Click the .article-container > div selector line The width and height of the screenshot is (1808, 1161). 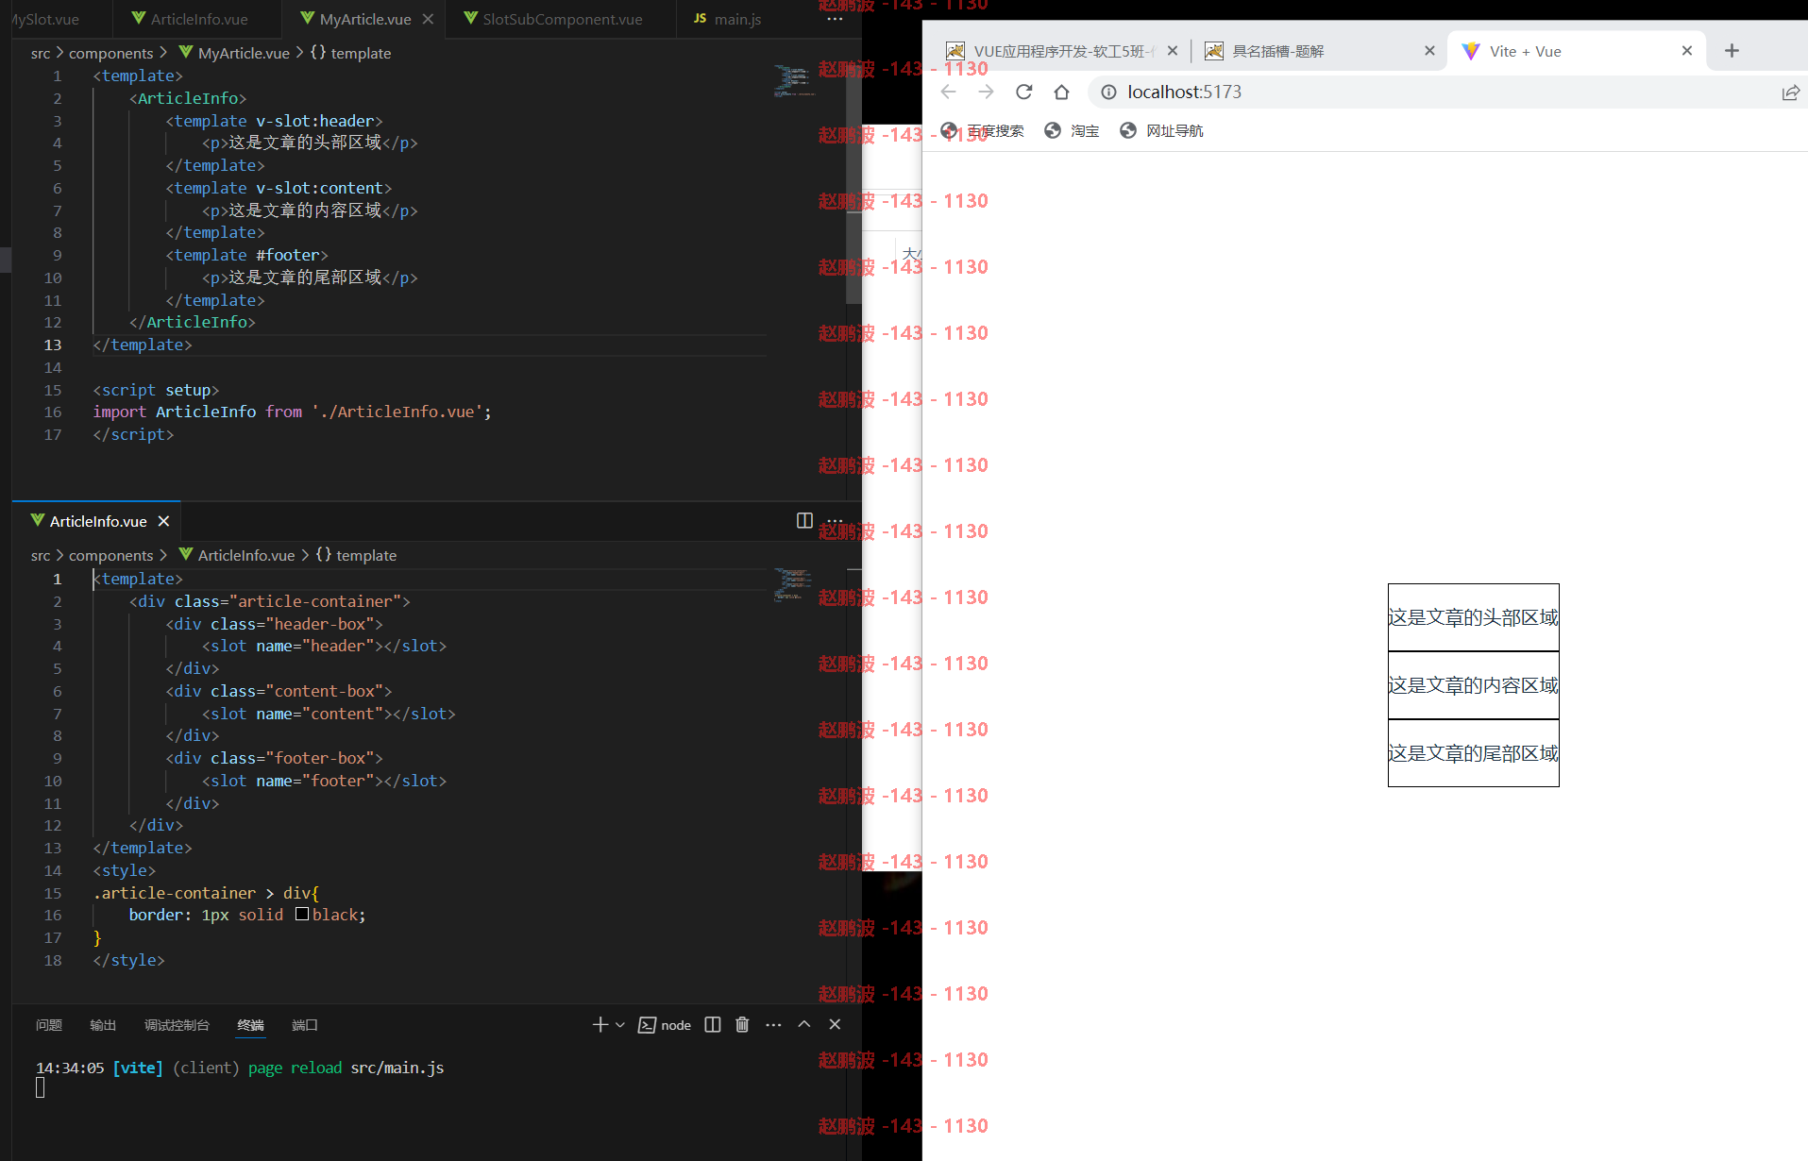click(206, 893)
